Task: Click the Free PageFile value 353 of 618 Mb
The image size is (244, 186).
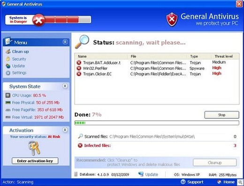Action: pos(50,110)
